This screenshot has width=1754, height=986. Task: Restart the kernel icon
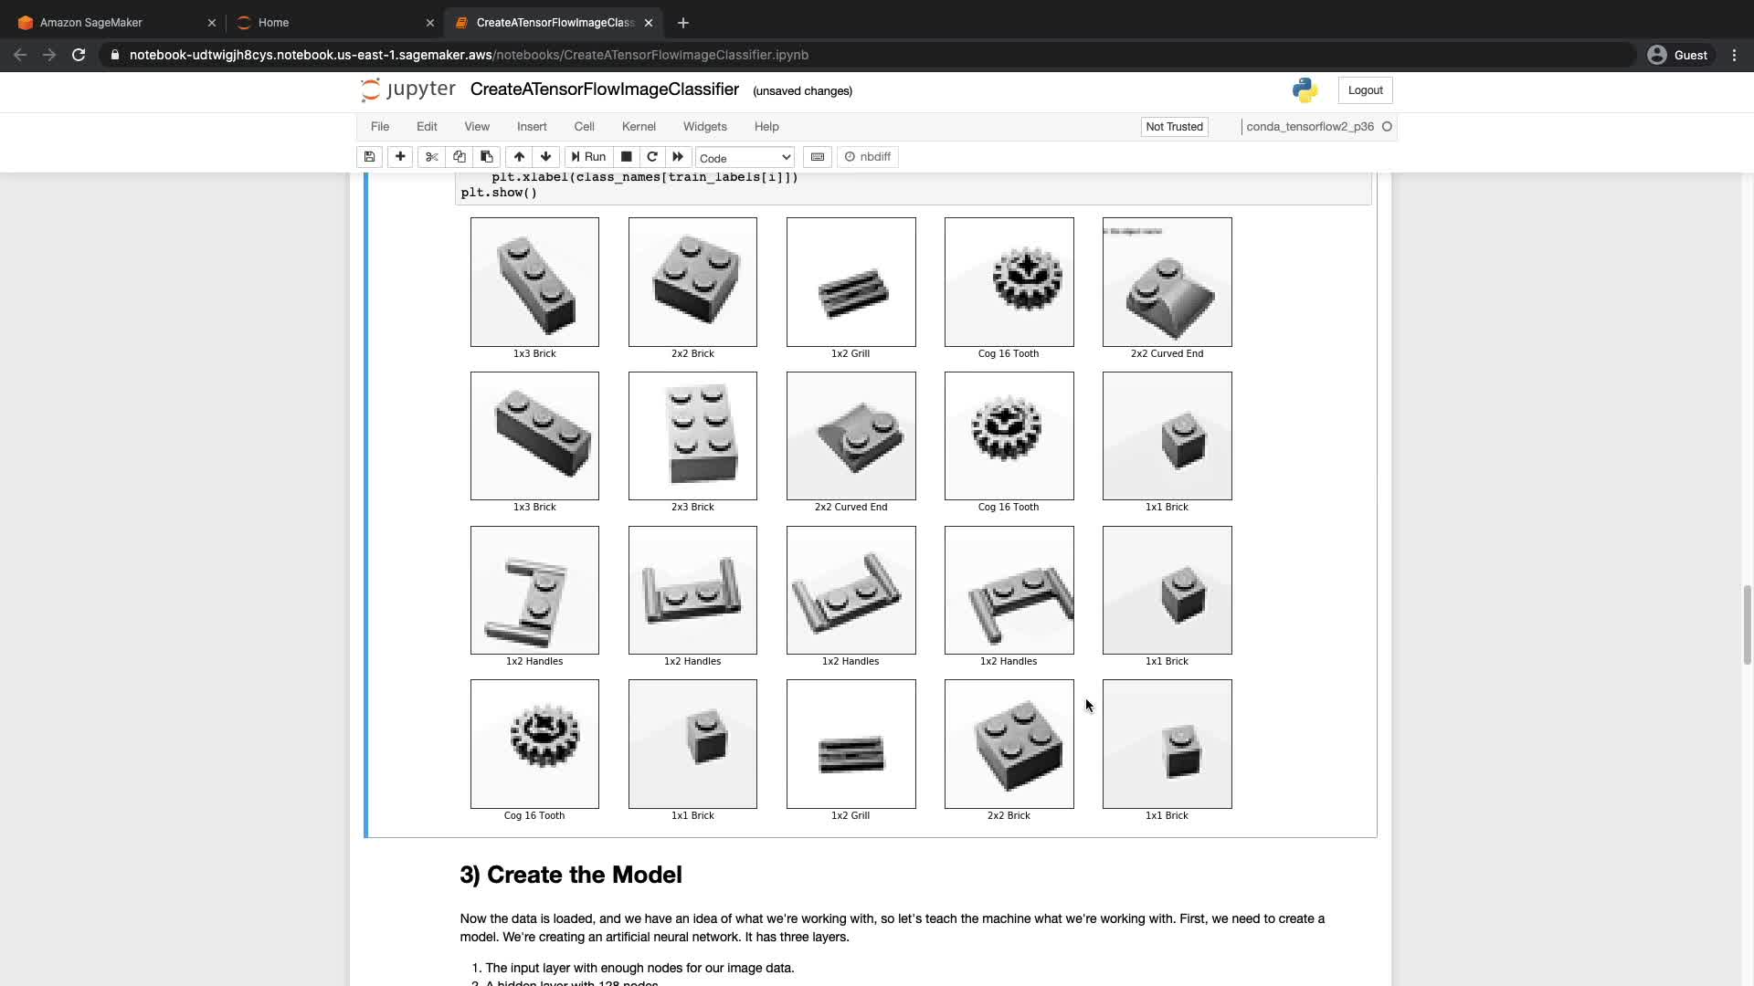(652, 157)
